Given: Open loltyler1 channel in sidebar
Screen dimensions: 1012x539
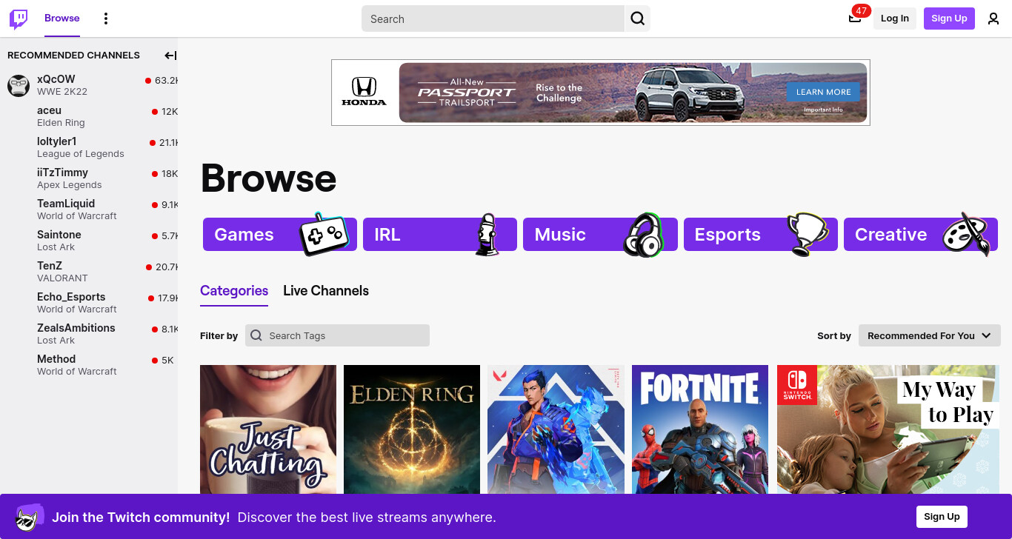Looking at the screenshot, I should [89, 147].
